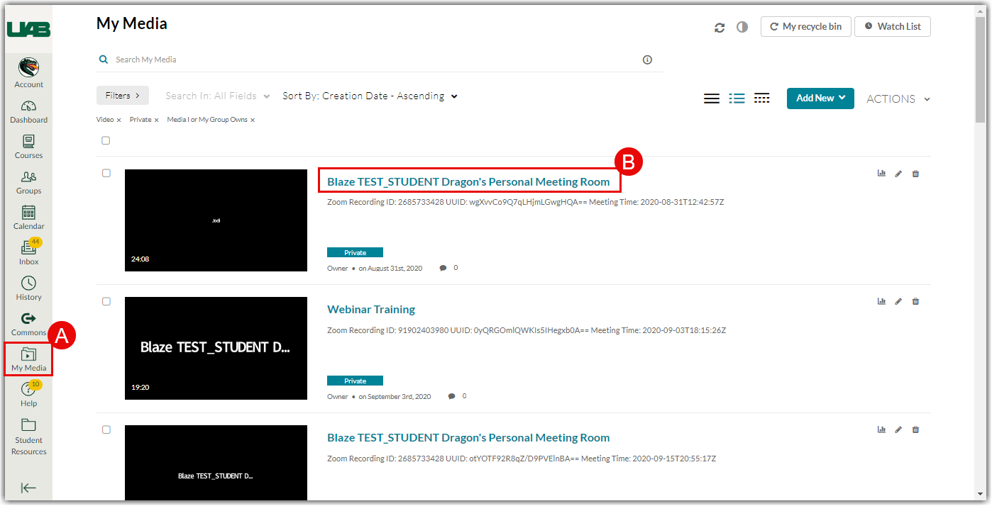Select the Webinar Training checkbox
This screenshot has width=992, height=506.
point(106,301)
